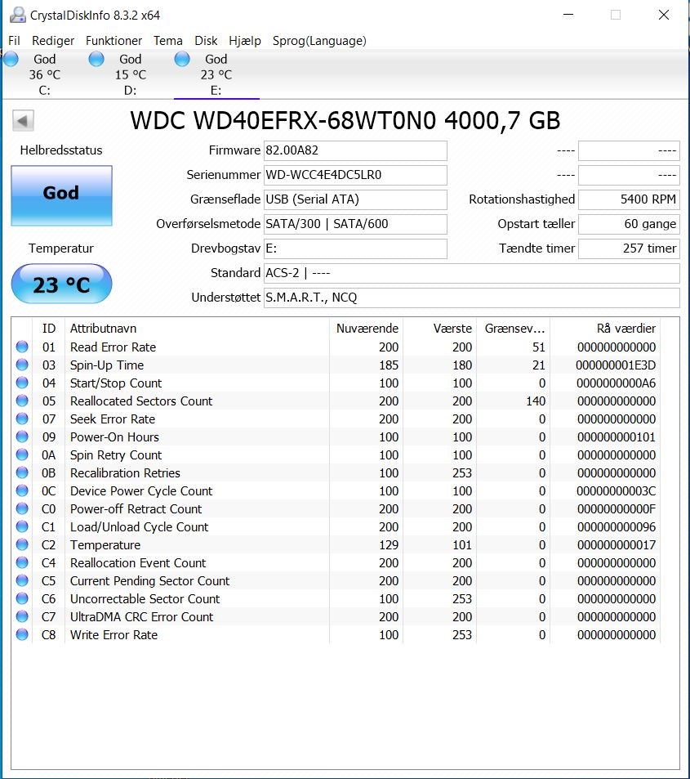Select the E: drive tab

click(x=216, y=74)
